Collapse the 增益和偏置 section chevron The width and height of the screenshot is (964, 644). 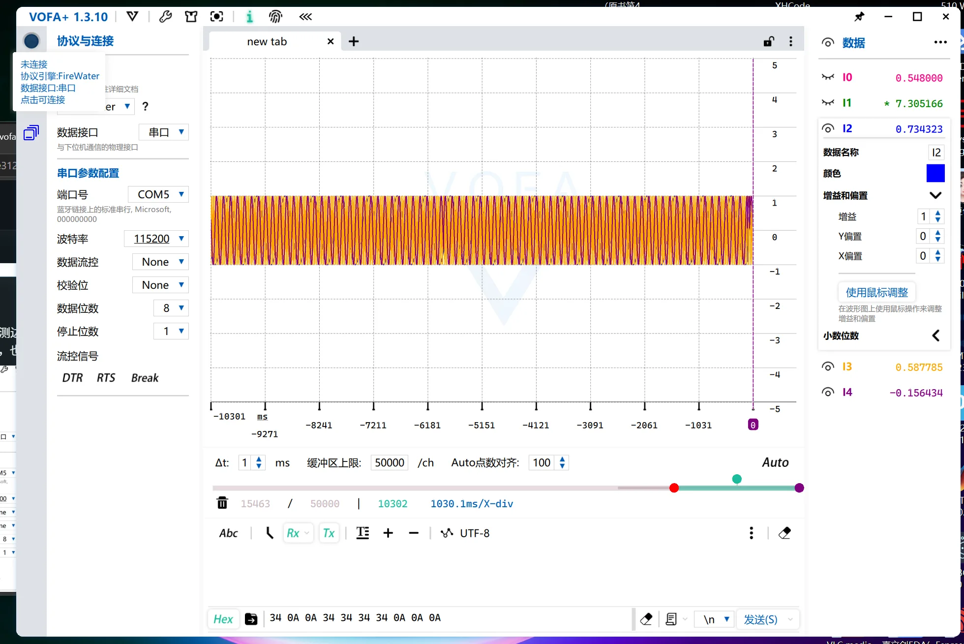tap(935, 195)
